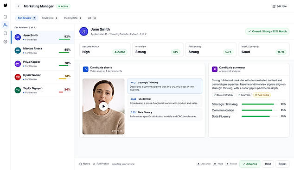Click the Reject button
This screenshot has width=294, height=170.
point(282,164)
